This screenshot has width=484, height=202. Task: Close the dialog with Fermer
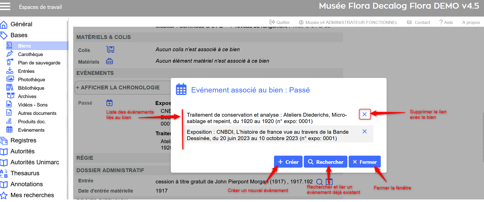pyautogui.click(x=364, y=162)
